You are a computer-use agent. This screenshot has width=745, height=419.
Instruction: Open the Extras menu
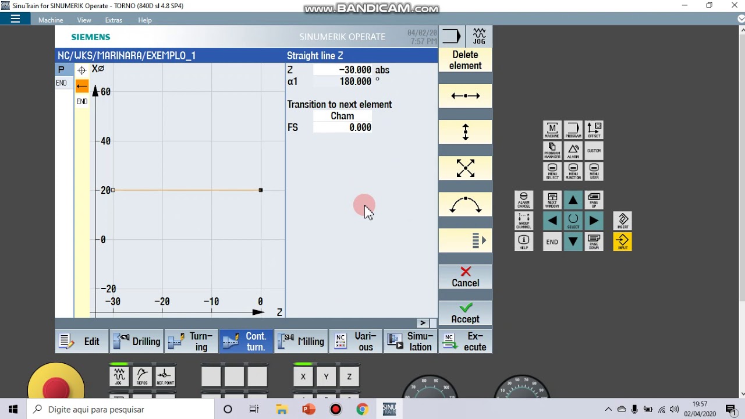(x=113, y=20)
